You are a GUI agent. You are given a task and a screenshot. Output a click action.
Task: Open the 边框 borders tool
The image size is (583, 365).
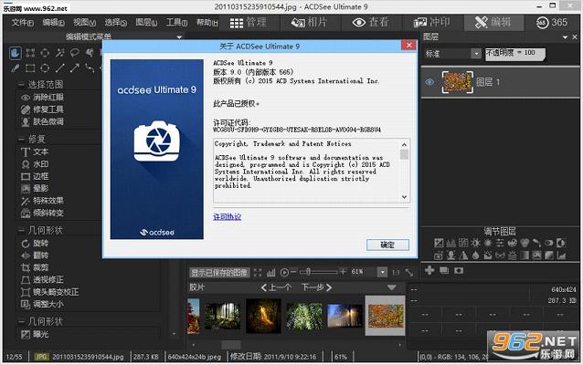pyautogui.click(x=35, y=176)
